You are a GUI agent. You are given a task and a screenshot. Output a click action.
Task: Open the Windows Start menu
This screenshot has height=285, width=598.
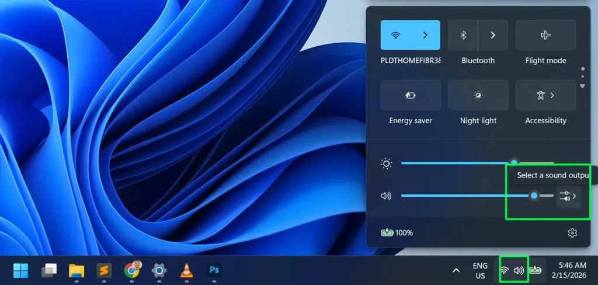[20, 270]
